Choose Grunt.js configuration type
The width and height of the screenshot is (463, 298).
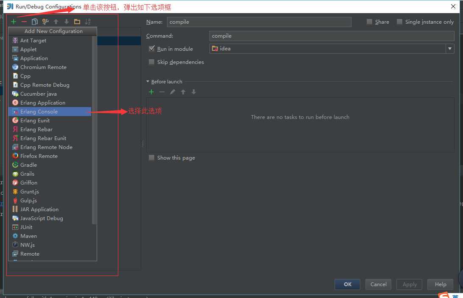coord(50,191)
